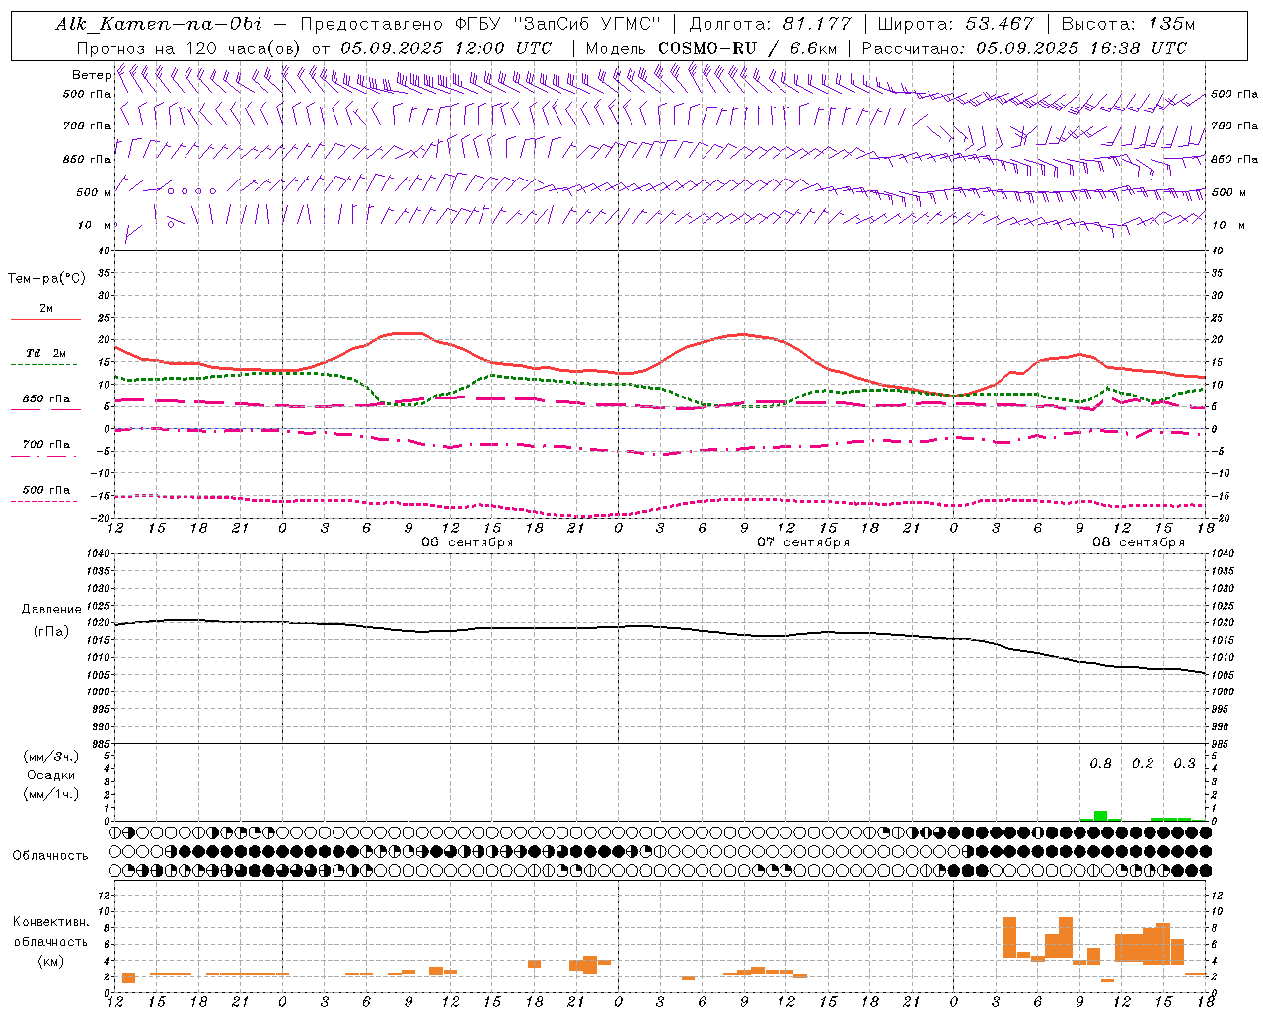The height and width of the screenshot is (1010, 1263).
Task: Click the tallest green precipitation bar
Action: (1100, 816)
